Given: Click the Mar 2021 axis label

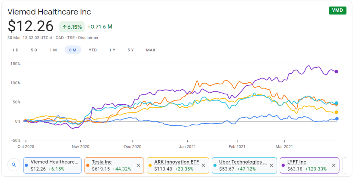Looking at the screenshot, I should click(285, 147).
